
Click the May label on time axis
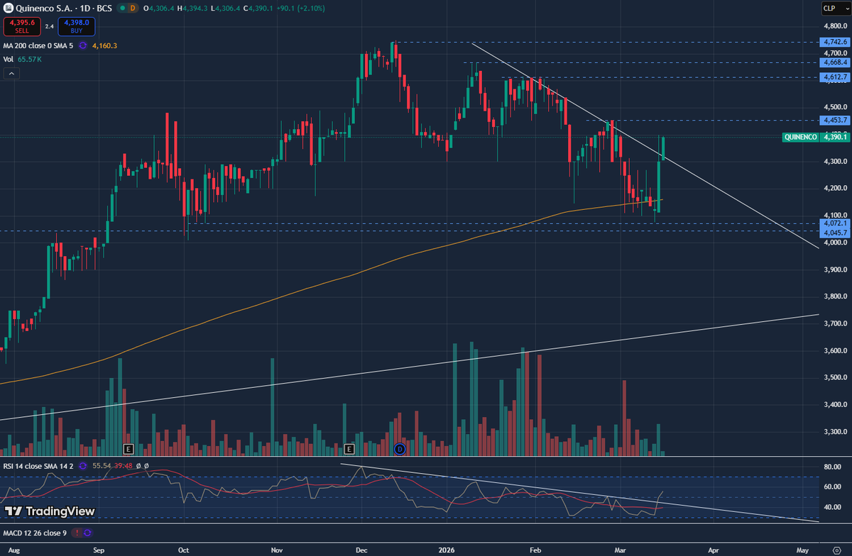click(804, 550)
